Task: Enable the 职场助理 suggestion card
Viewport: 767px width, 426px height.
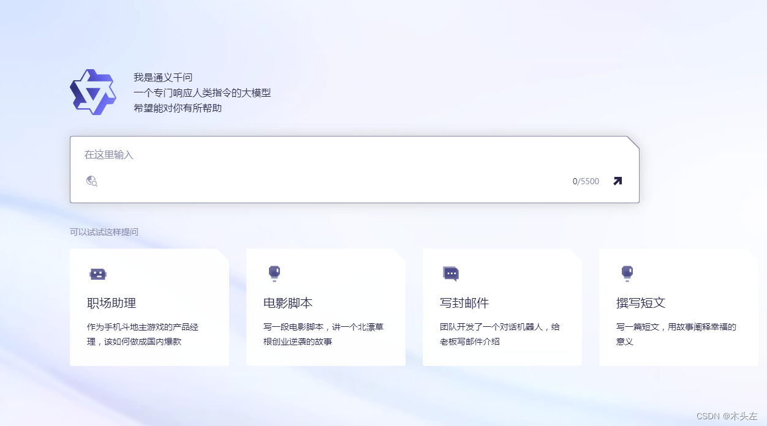Action: pos(149,306)
